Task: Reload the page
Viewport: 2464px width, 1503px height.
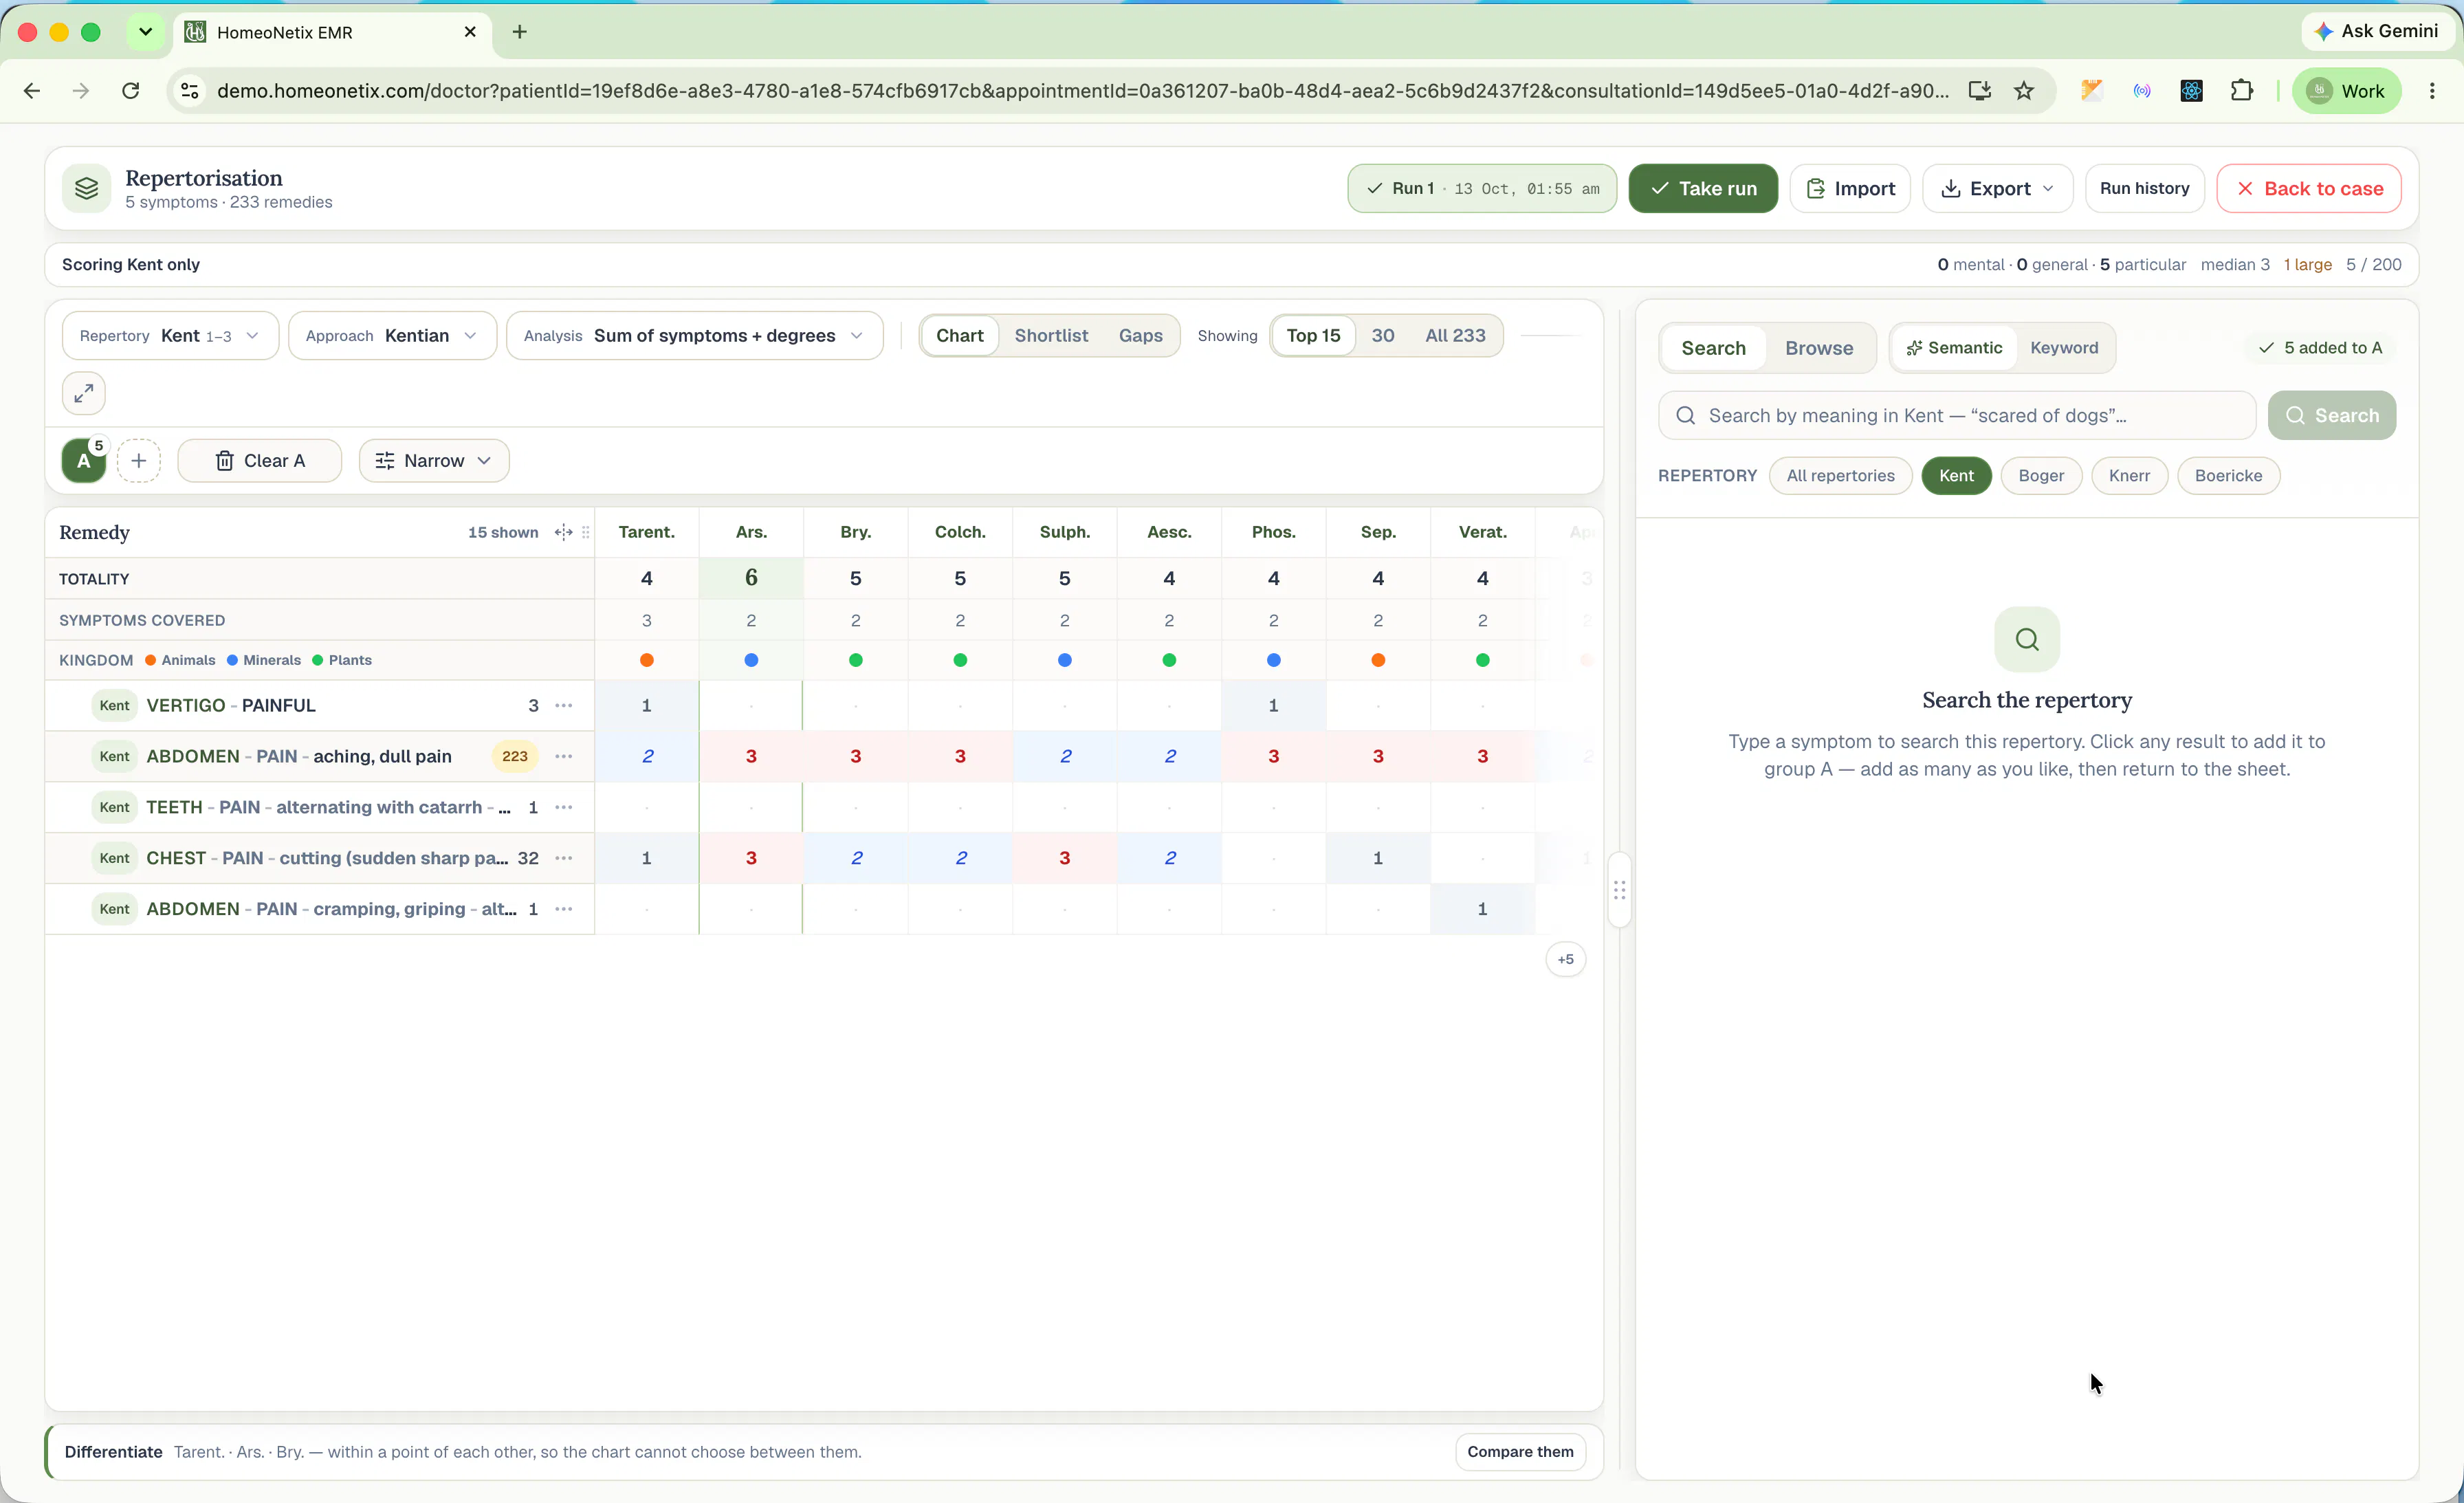Action: (130, 91)
